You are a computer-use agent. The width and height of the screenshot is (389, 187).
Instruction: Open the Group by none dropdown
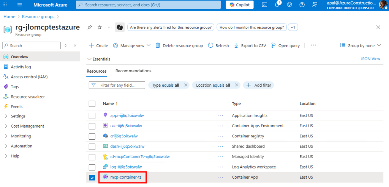361,45
